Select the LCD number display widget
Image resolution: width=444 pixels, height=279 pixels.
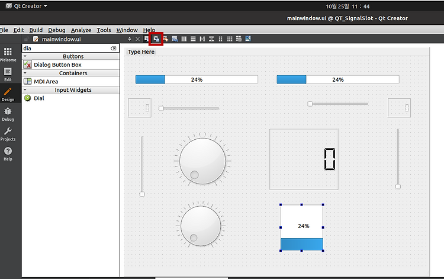[304, 159]
